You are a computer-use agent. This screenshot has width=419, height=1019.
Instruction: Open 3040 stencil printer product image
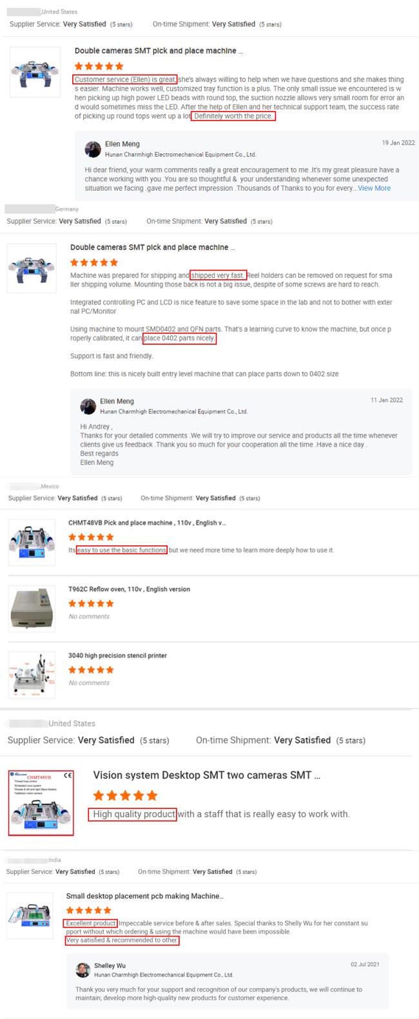click(32, 675)
